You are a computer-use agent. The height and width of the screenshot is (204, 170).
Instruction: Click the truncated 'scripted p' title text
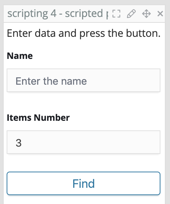click(x=86, y=14)
